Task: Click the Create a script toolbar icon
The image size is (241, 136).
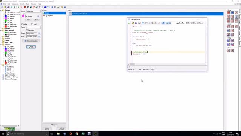Action: point(37,7)
